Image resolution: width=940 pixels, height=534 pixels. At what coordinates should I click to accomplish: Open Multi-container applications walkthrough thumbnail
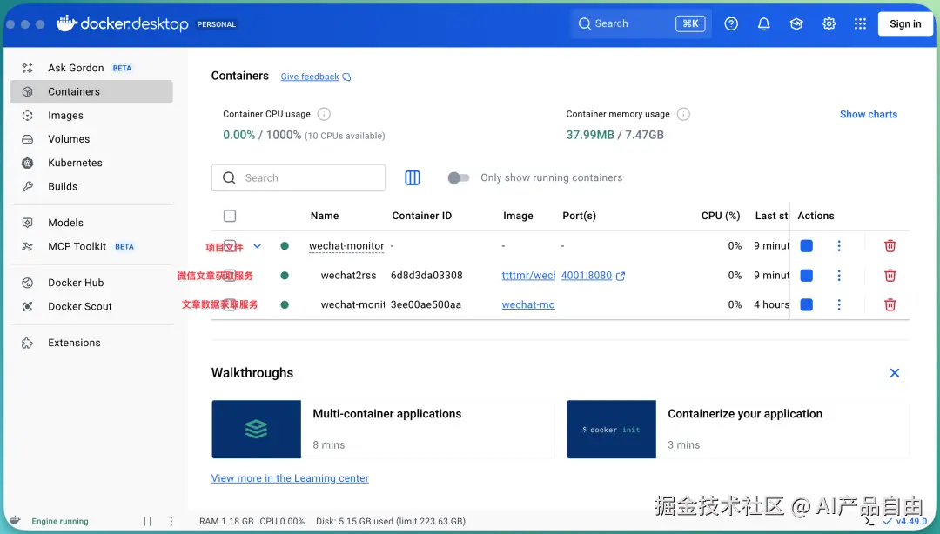(x=256, y=429)
